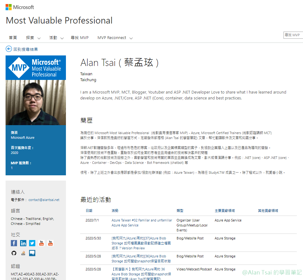Expand the 探索 dropdown menu

tap(33, 38)
